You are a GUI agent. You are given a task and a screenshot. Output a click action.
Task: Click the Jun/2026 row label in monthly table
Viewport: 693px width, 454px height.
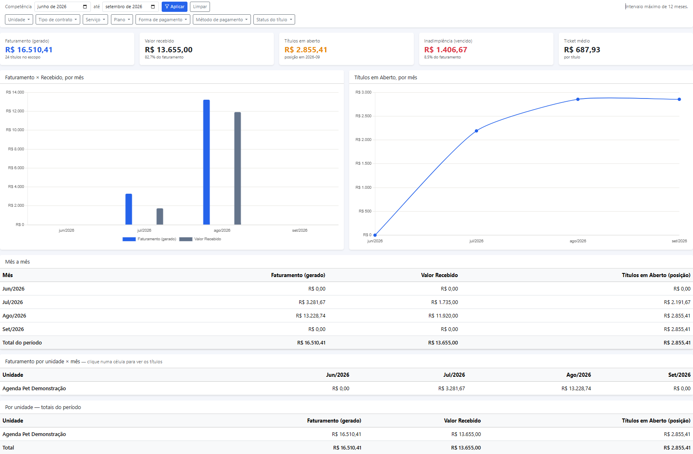(14, 289)
